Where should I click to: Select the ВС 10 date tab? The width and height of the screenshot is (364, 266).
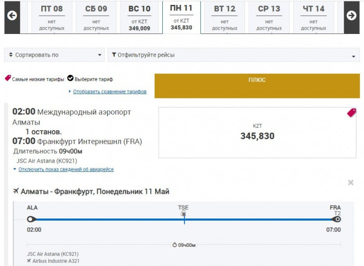(x=139, y=18)
